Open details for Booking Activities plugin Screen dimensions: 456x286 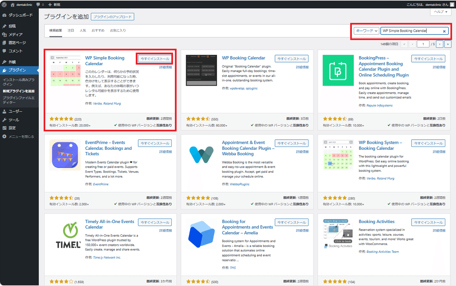[439, 230]
